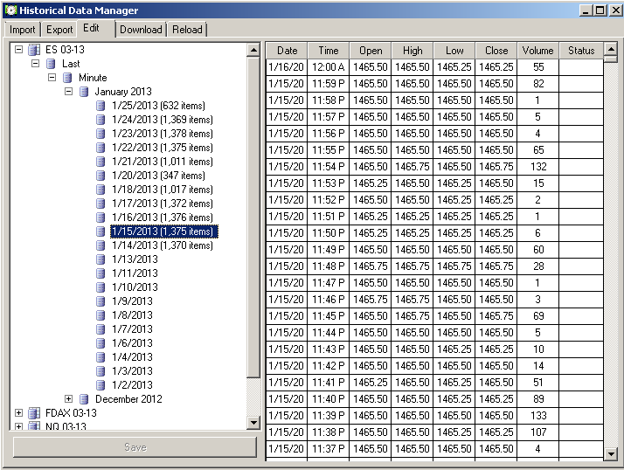The image size is (624, 470).
Task: Sort by the Date column header
Action: pos(287,51)
